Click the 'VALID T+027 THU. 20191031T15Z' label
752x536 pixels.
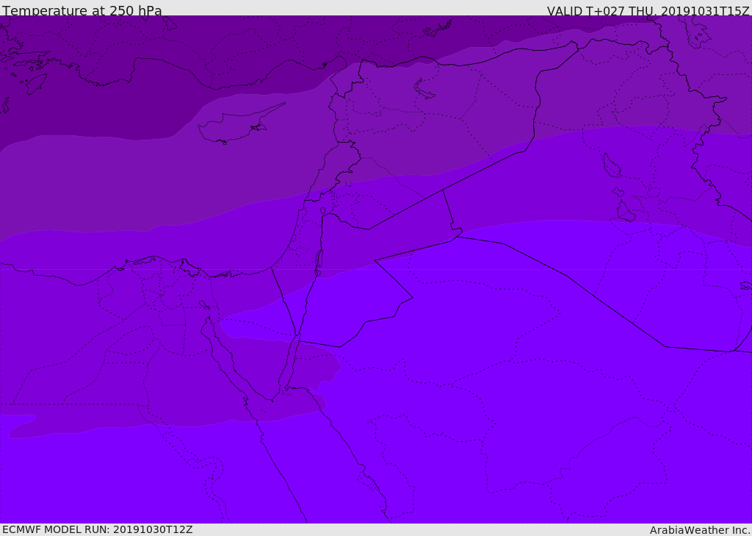(x=648, y=11)
